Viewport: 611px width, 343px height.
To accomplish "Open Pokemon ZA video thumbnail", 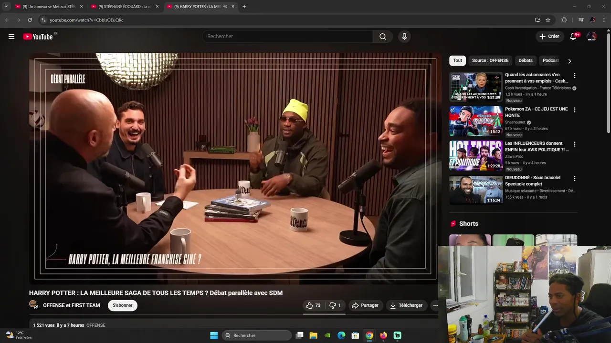I will point(476,121).
